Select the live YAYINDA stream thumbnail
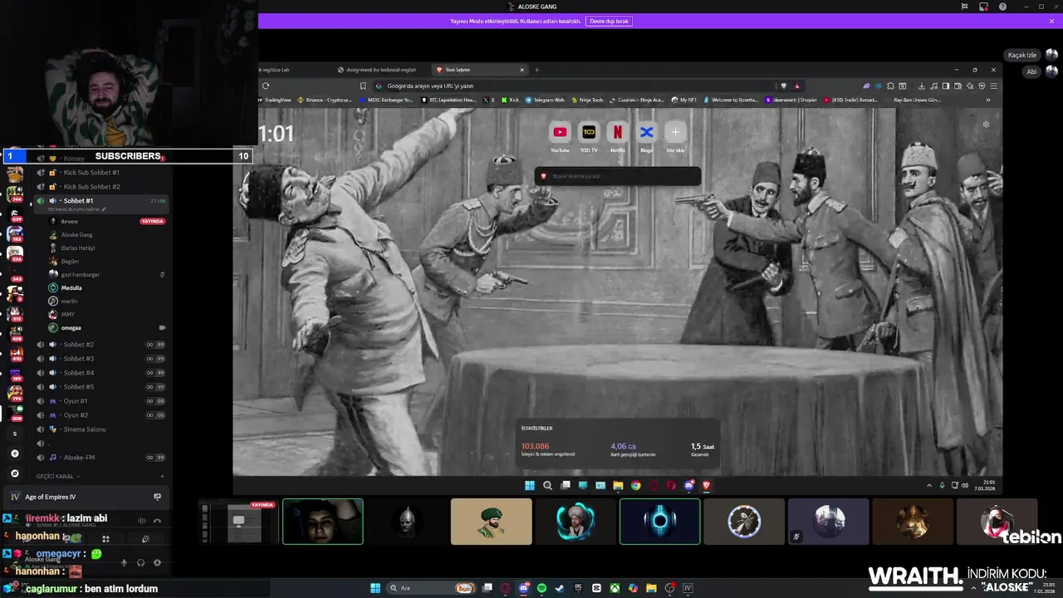Screen dimensions: 1063x598 click(x=238, y=522)
